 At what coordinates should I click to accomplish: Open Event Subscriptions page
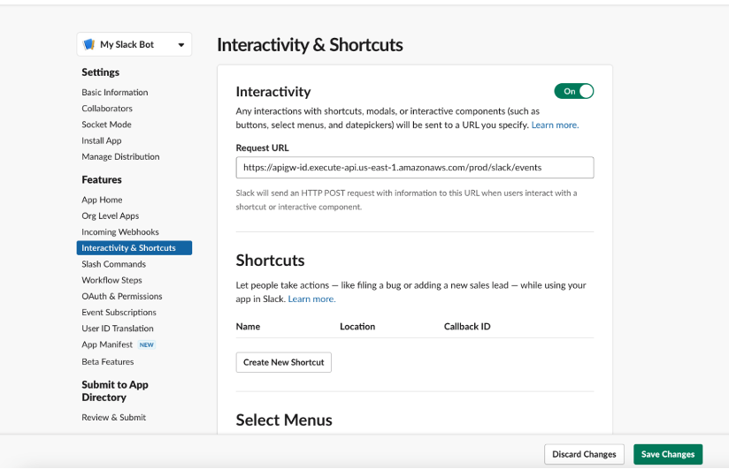[x=119, y=313]
